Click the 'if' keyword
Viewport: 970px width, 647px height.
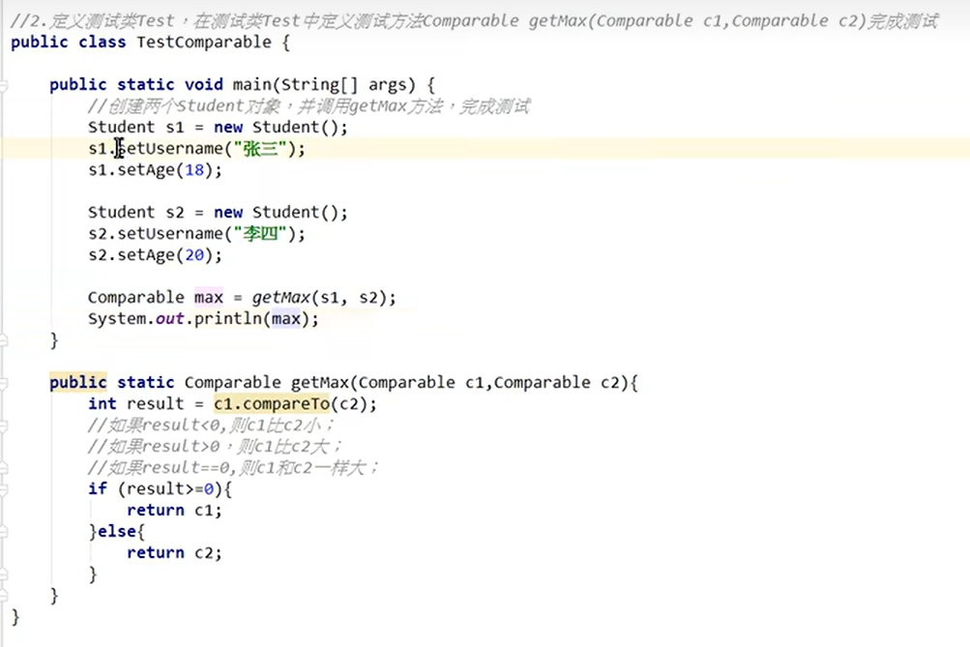97,488
